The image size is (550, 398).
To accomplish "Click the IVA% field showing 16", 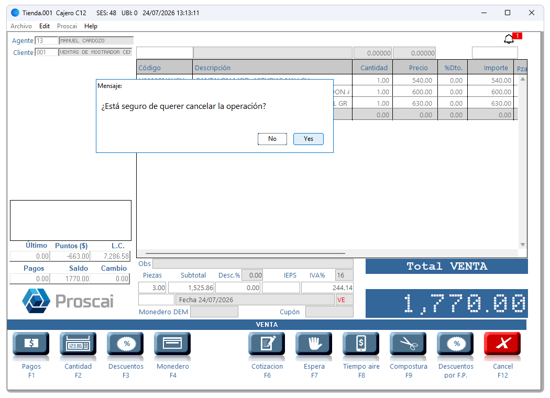I will click(345, 275).
